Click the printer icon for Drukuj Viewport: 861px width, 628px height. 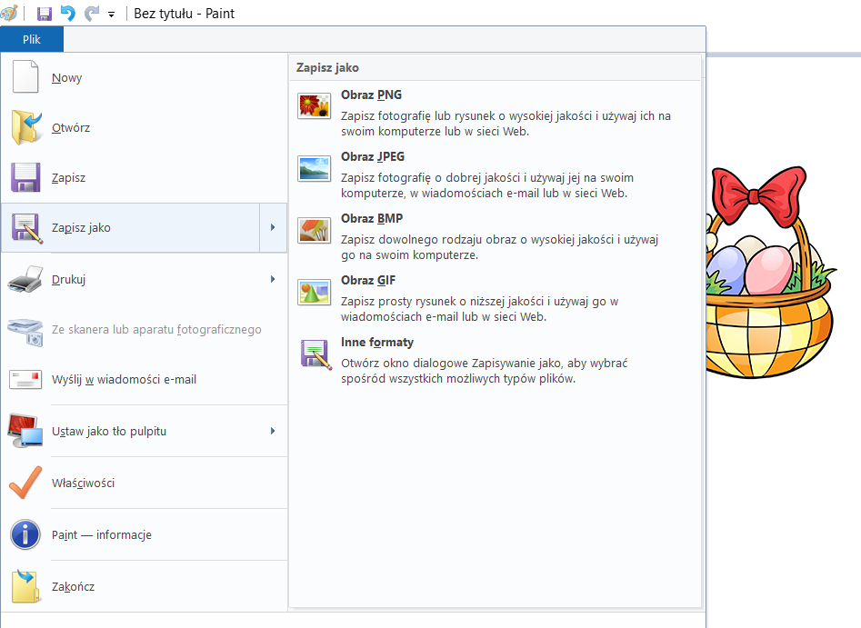pyautogui.click(x=25, y=279)
